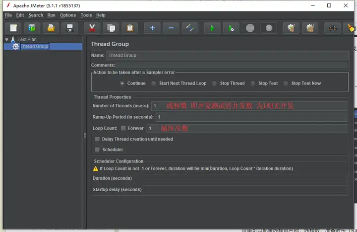This screenshot has width=357, height=232.
Task: Click the New test plan icon
Action: pos(13,28)
